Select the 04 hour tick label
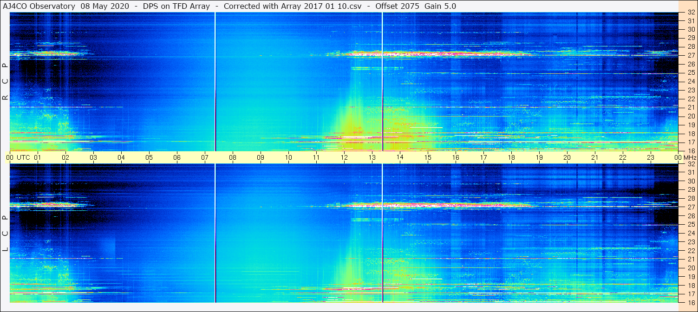 [x=121, y=157]
